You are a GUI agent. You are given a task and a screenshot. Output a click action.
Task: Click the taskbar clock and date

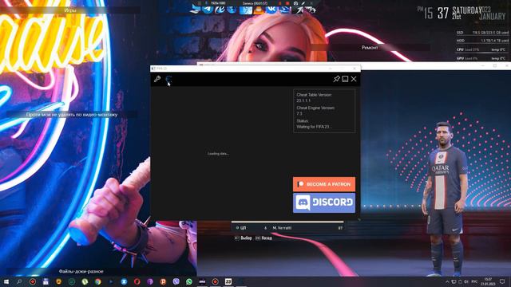(x=488, y=281)
